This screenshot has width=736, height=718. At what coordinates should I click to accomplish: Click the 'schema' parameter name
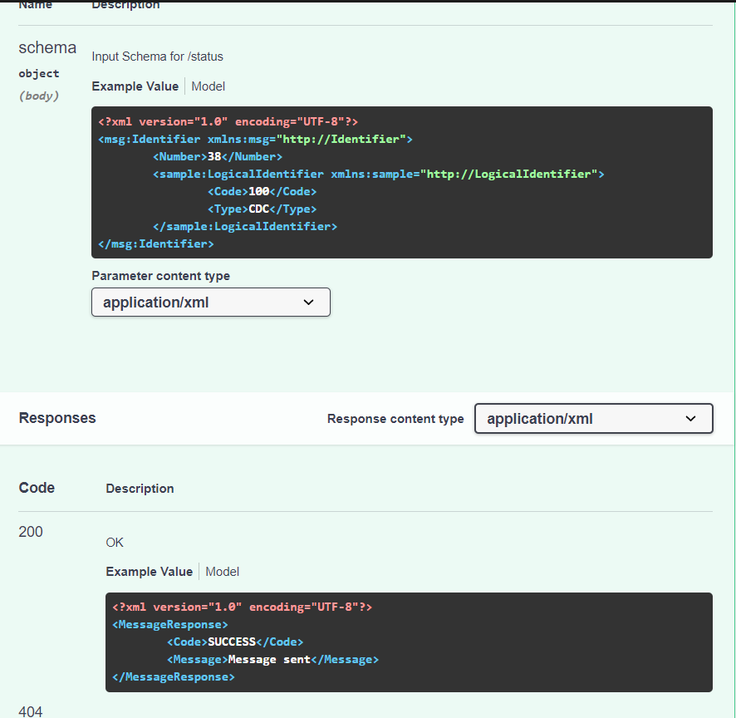[x=47, y=47]
